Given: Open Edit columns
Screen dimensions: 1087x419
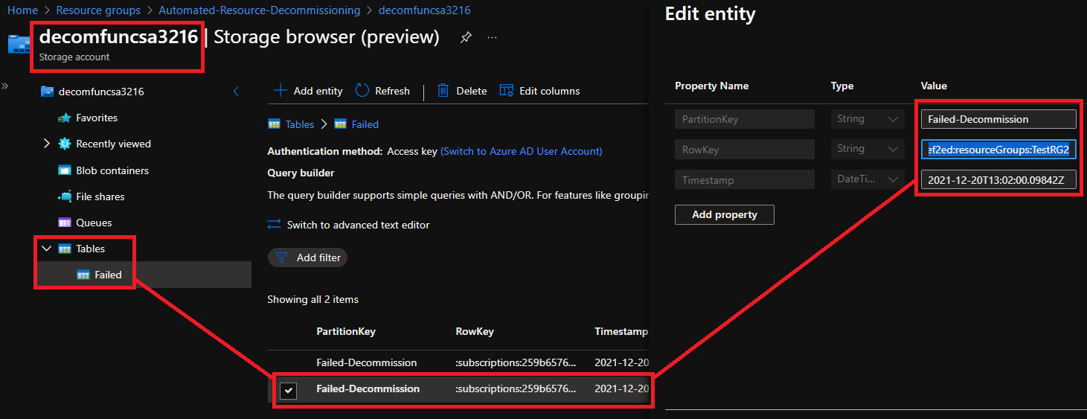Looking at the screenshot, I should click(539, 91).
